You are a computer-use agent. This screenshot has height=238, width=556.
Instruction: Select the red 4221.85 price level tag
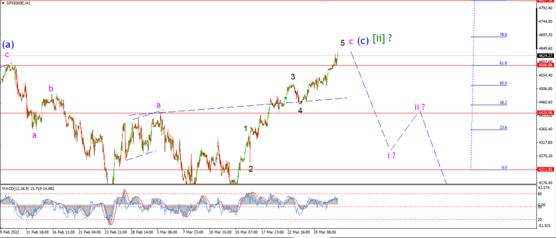545,170
